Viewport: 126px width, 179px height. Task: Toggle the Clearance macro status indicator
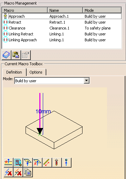tap(5, 28)
